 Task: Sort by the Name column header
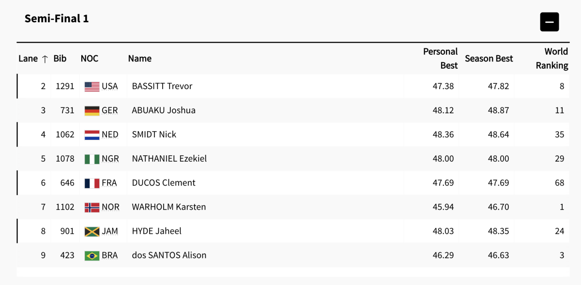[x=140, y=59]
